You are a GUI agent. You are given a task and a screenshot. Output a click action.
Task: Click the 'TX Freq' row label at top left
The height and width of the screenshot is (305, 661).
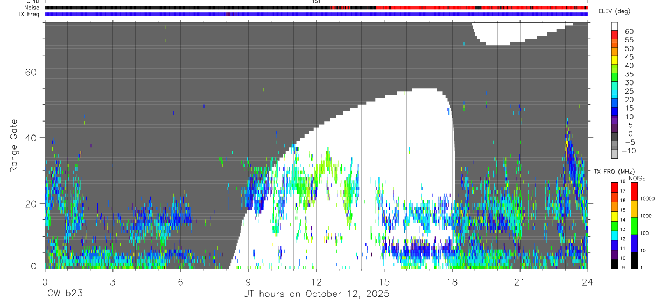coord(29,14)
